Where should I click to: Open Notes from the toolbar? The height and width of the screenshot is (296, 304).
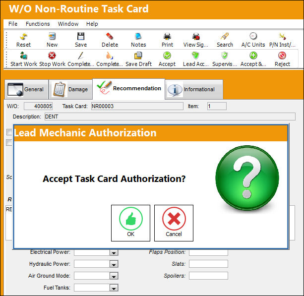tap(138, 40)
